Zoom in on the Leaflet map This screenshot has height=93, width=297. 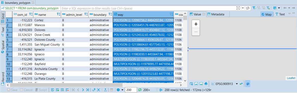coord(196,24)
